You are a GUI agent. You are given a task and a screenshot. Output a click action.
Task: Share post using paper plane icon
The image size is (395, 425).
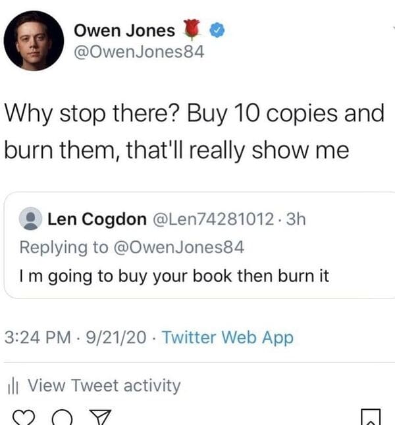click(100, 417)
